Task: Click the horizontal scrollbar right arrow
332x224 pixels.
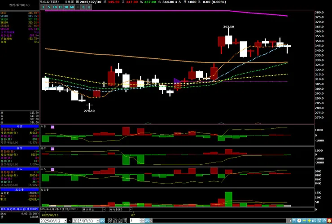Action: (290, 220)
